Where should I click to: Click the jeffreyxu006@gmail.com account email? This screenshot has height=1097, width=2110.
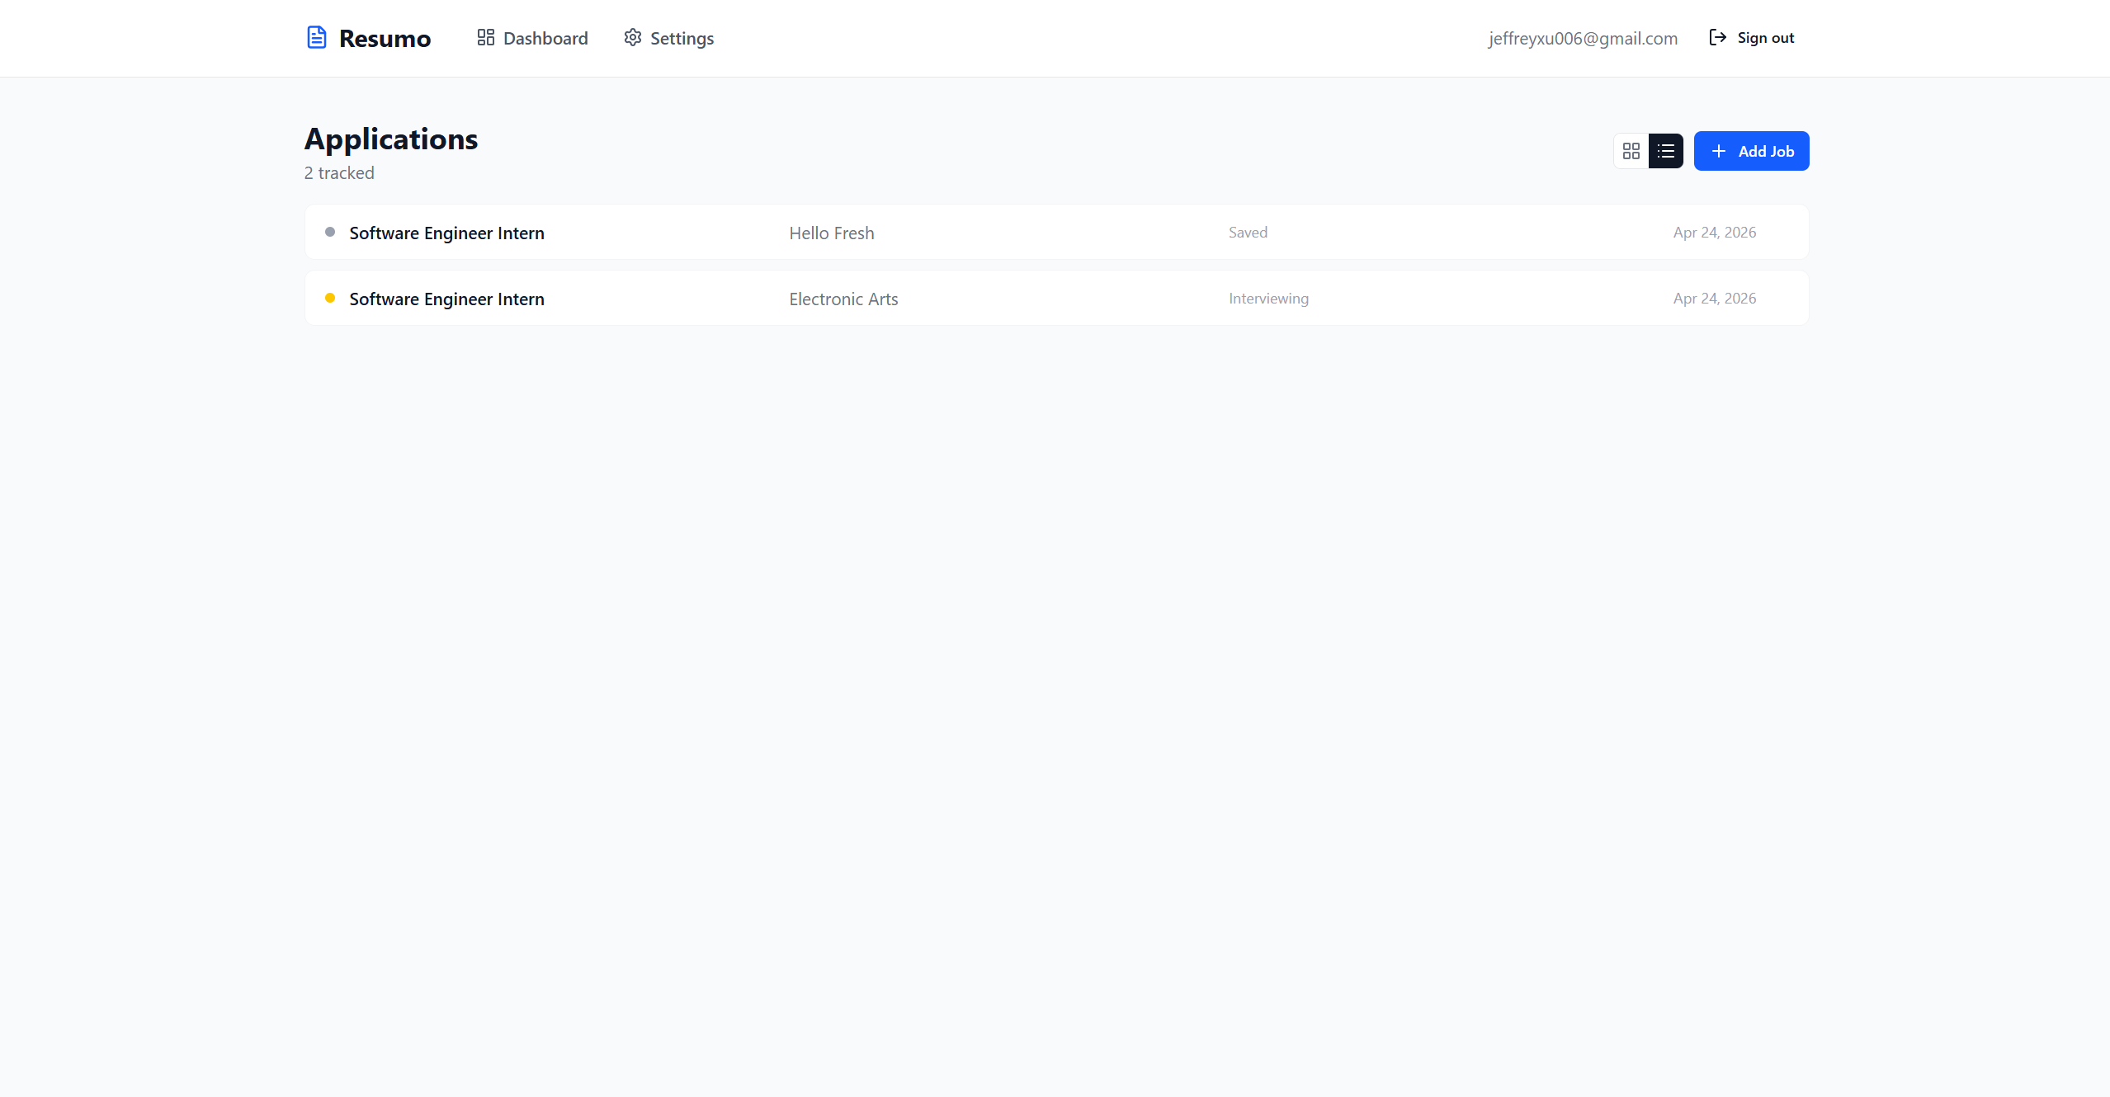[x=1583, y=39]
